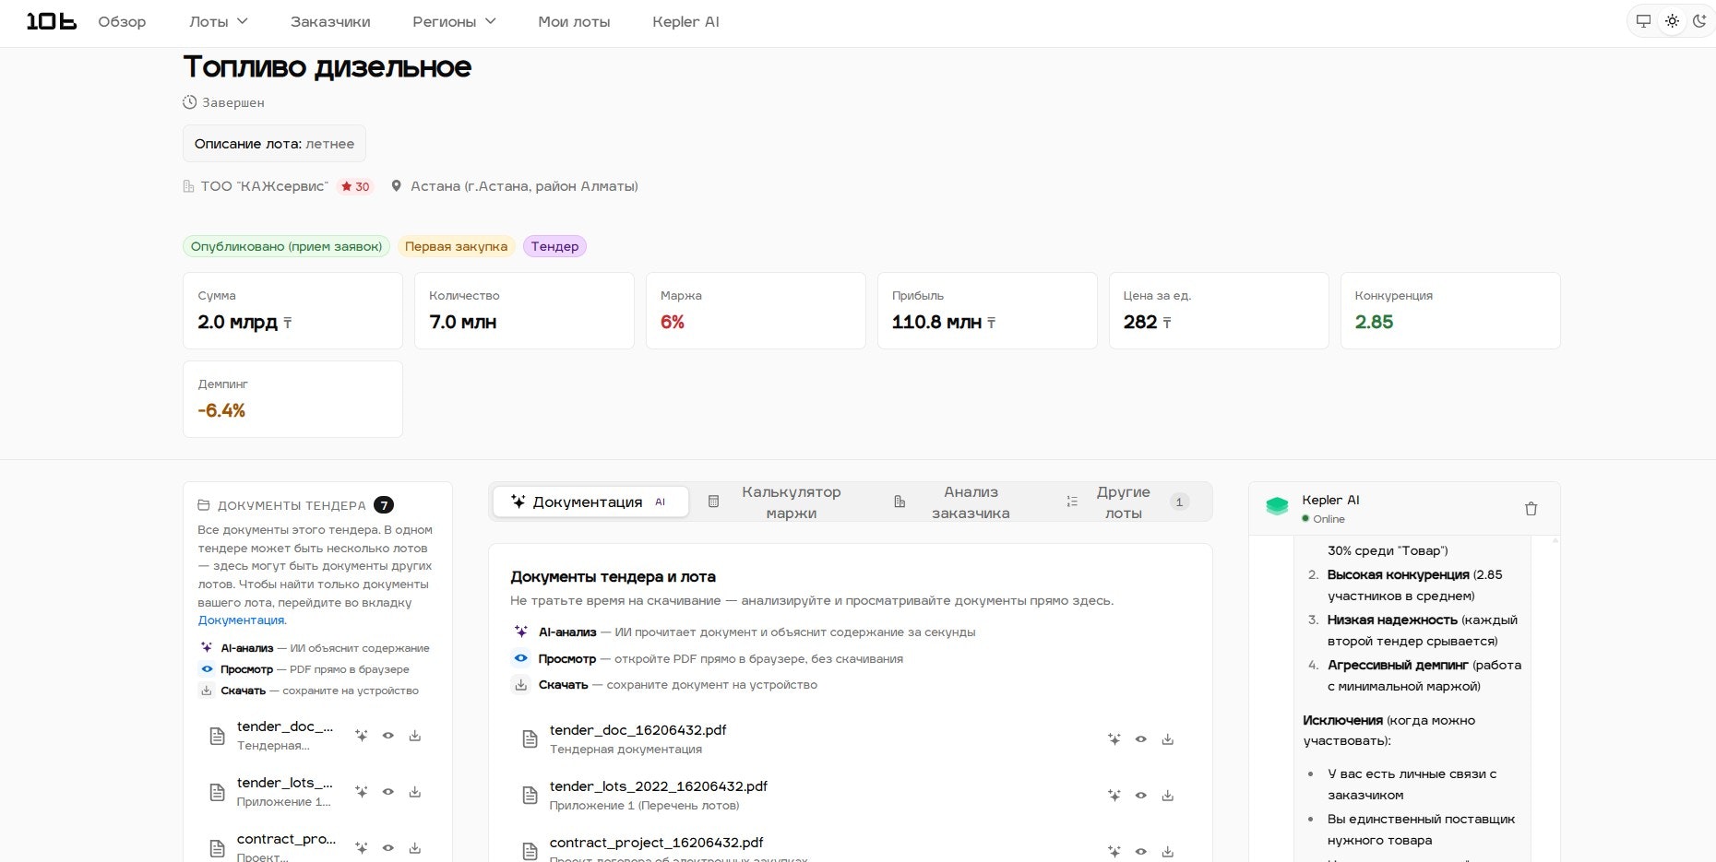Screen dimensions: 1716x862
Task: Click the Описание лота: летнее chip
Action: pyautogui.click(x=274, y=144)
